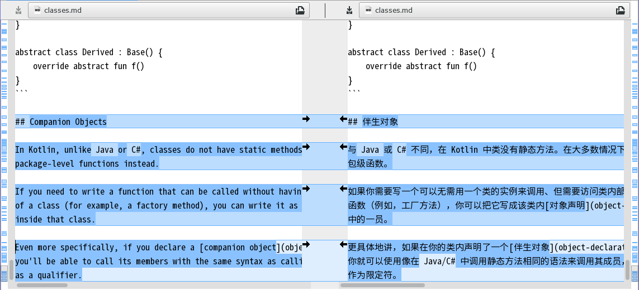Click the left-edge diff overview map
The width and height of the screenshot is (639, 290).
(4, 151)
